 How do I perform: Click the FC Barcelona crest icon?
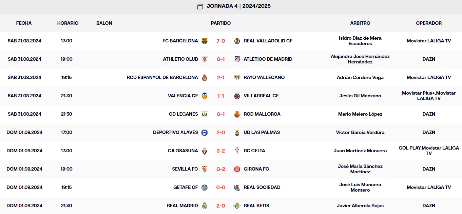click(x=205, y=41)
